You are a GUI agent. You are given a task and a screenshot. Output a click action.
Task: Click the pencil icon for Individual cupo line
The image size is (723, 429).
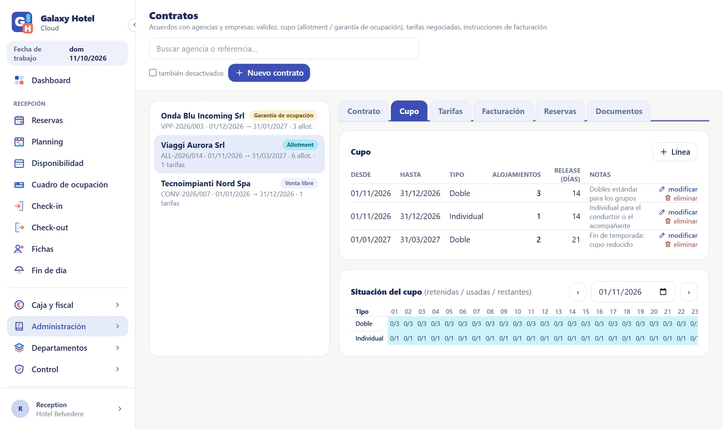click(x=662, y=212)
